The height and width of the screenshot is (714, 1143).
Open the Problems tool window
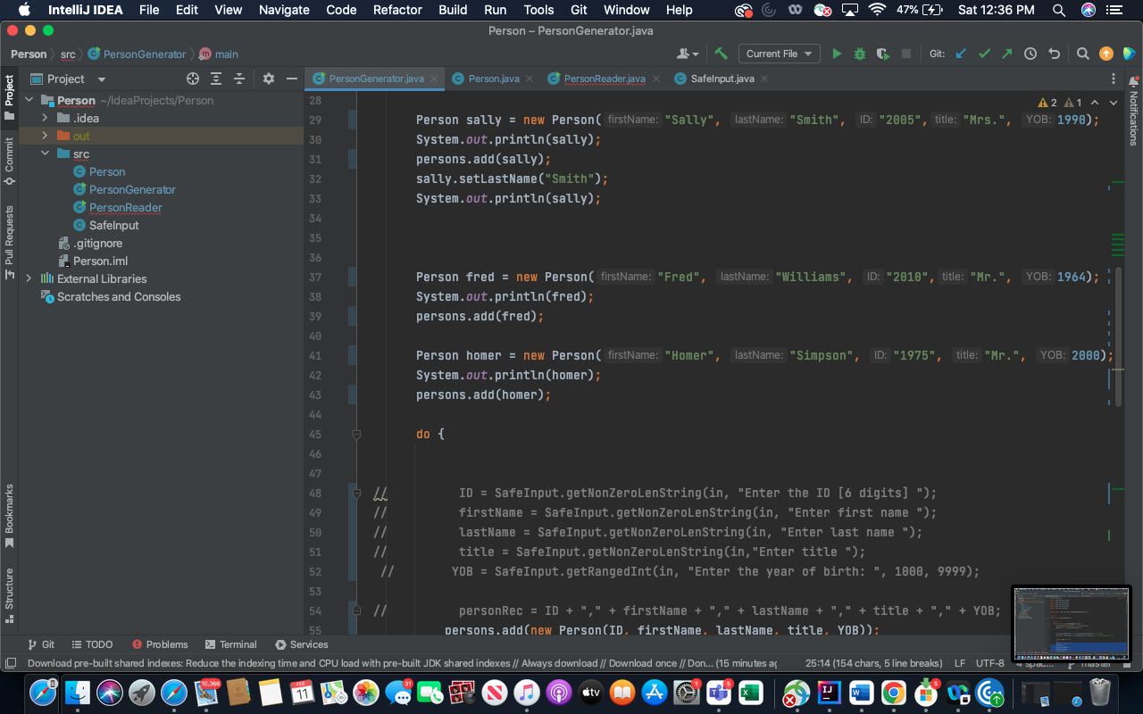click(x=160, y=644)
